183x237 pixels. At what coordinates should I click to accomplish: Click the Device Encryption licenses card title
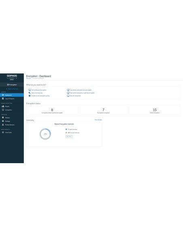(x=64, y=124)
